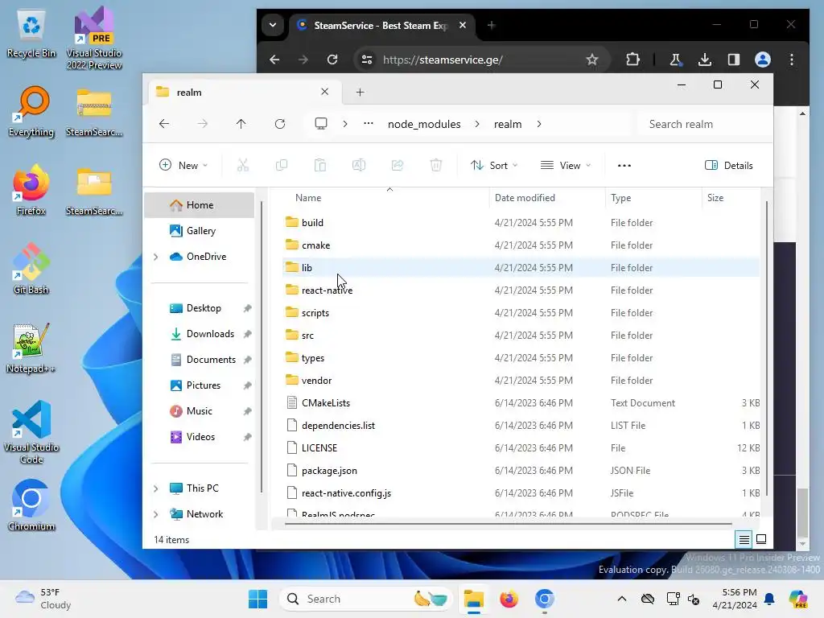Image resolution: width=824 pixels, height=618 pixels.
Task: Show hidden system tray icons chevron
Action: (x=622, y=599)
